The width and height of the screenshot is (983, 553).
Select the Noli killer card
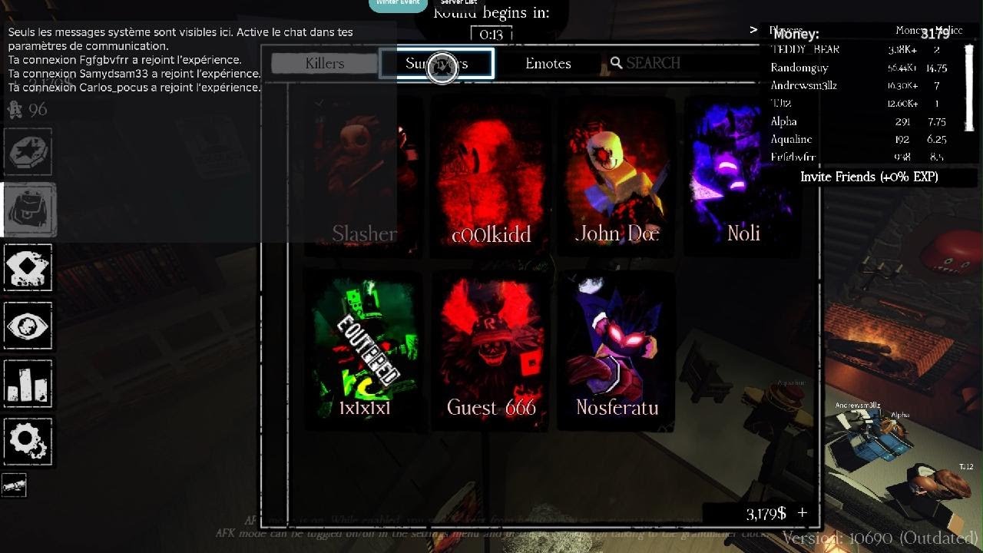tap(743, 175)
